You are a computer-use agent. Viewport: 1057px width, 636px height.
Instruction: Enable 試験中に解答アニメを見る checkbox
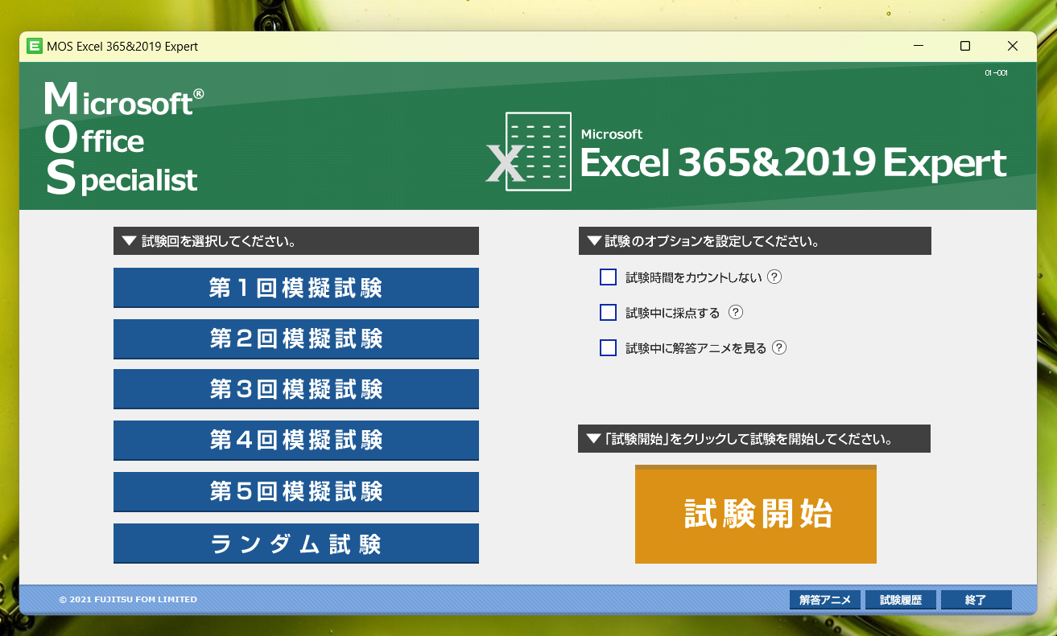[x=608, y=347]
